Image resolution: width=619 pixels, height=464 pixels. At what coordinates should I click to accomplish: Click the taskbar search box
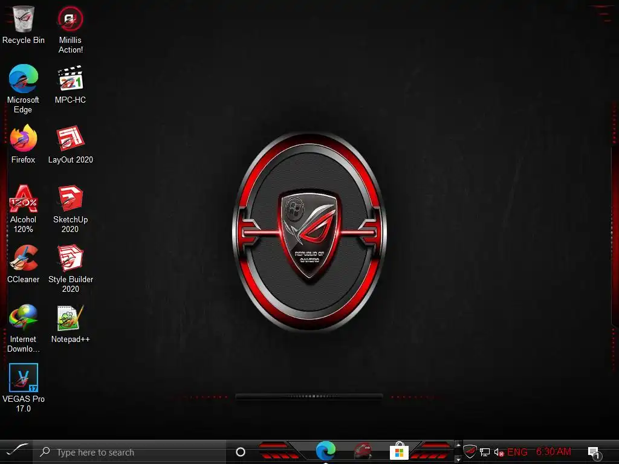coord(129,452)
